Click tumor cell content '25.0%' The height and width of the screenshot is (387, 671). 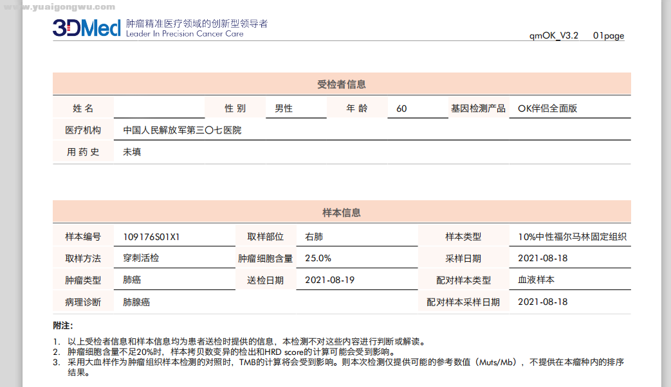point(318,258)
